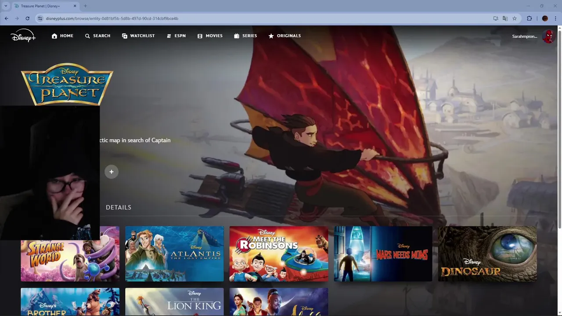This screenshot has height=316, width=562.
Task: Click the Disney+ logo
Action: (23, 36)
